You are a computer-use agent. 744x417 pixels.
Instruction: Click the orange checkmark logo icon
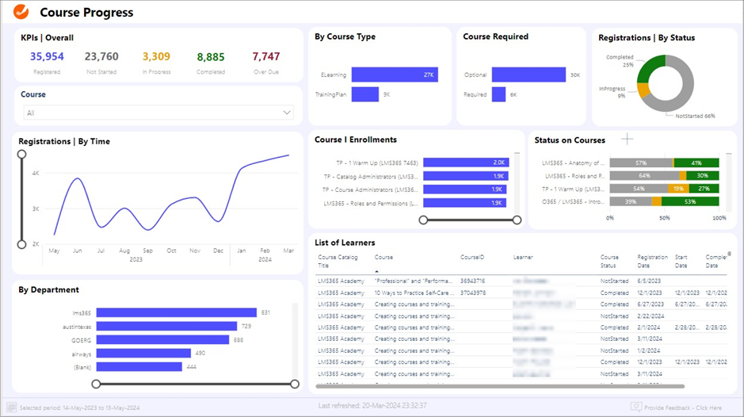click(21, 12)
